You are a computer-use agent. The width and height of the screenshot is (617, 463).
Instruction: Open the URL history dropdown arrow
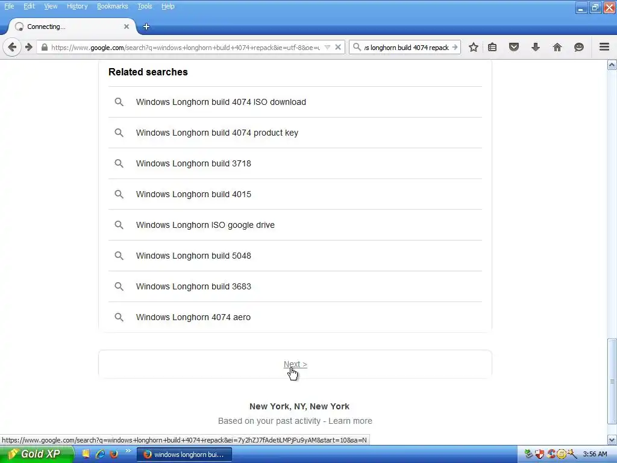click(327, 47)
